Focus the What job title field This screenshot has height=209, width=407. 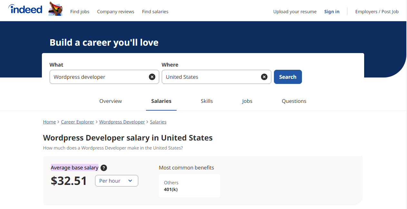(104, 77)
